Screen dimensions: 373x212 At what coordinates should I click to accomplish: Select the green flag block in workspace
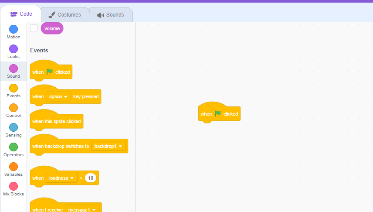pyautogui.click(x=219, y=114)
